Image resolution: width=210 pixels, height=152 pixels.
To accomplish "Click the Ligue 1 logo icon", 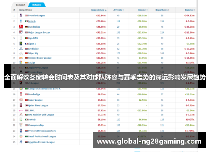I will pyautogui.click(x=21, y=44).
